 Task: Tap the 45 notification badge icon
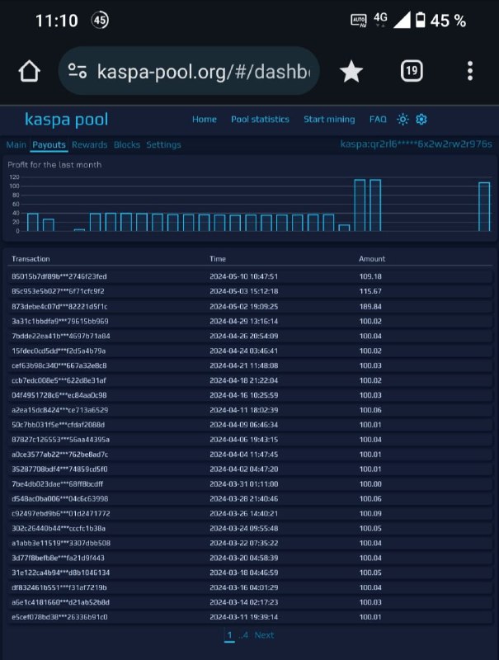pyautogui.click(x=100, y=20)
